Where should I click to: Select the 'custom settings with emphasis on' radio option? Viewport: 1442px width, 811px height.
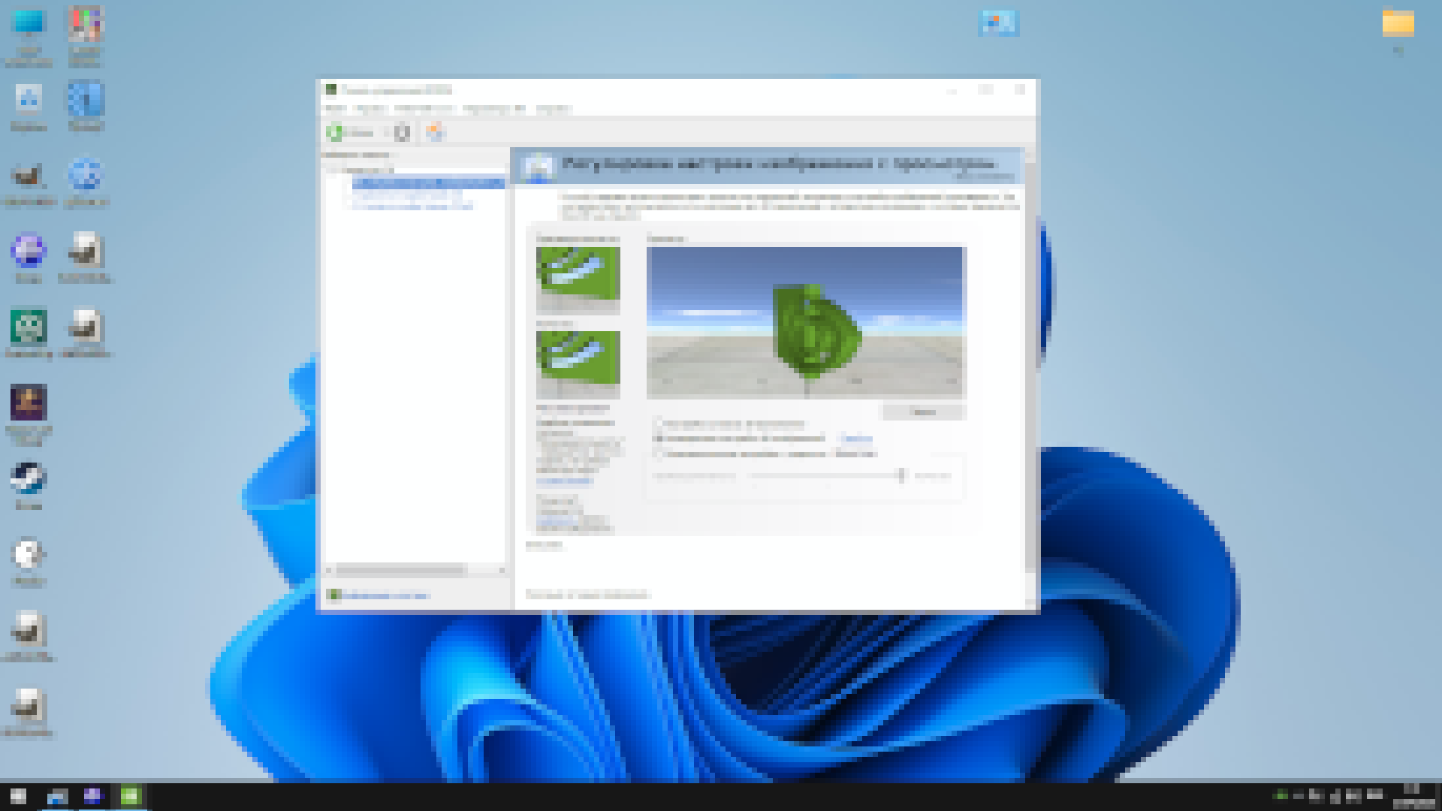[x=659, y=454]
